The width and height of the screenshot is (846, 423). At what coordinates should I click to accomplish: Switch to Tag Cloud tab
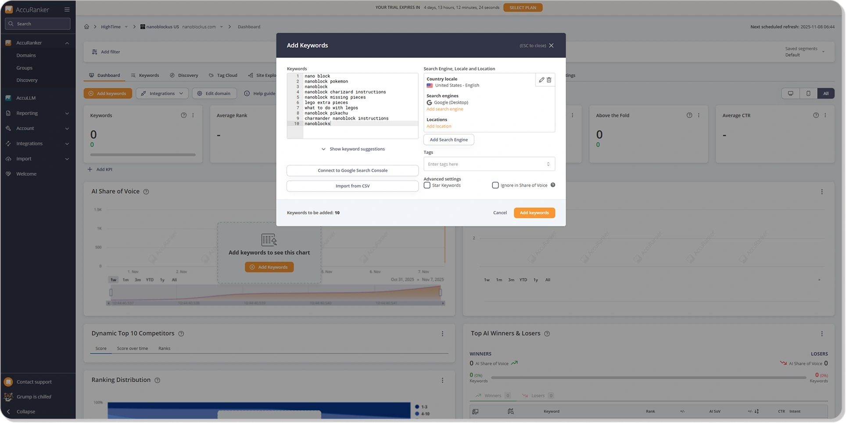(x=223, y=75)
